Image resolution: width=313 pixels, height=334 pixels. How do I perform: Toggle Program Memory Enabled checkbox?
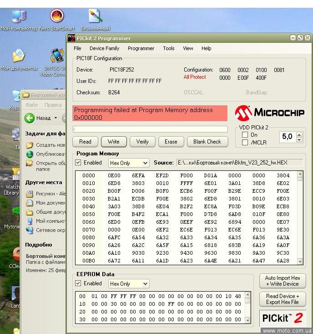pos(78,163)
